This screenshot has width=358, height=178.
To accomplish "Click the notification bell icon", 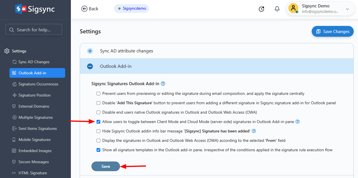I will tap(277, 9).
